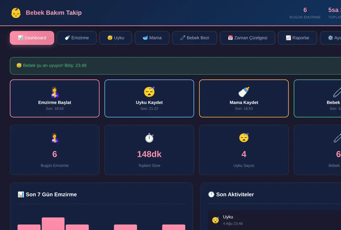The width and height of the screenshot is (341, 230).
Task: Click the sleeping face icon above Uyku Kaydet
Action: point(149,92)
